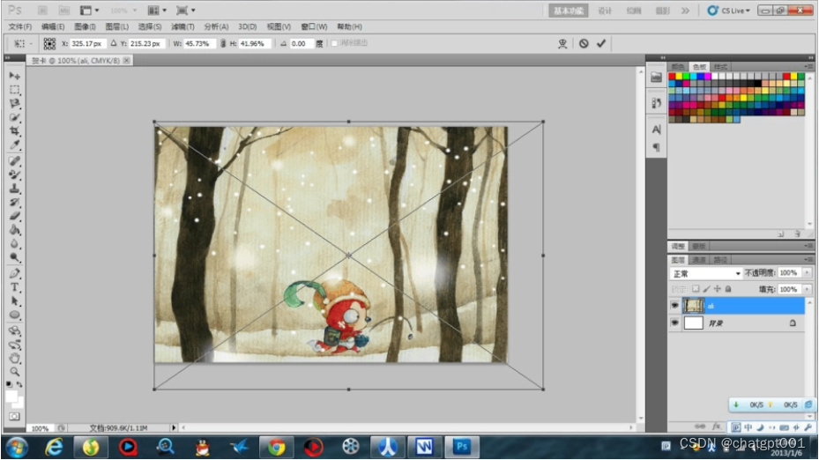Create new swatch from foreground color
The height and width of the screenshot is (460, 819).
[781, 234]
